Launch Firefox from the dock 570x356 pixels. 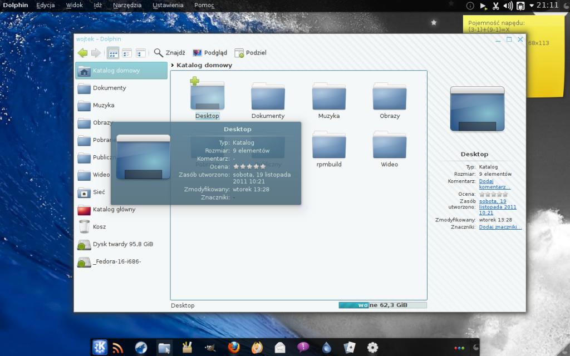tap(234, 348)
